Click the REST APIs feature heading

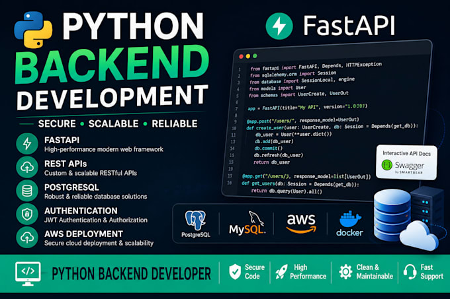[66, 164]
